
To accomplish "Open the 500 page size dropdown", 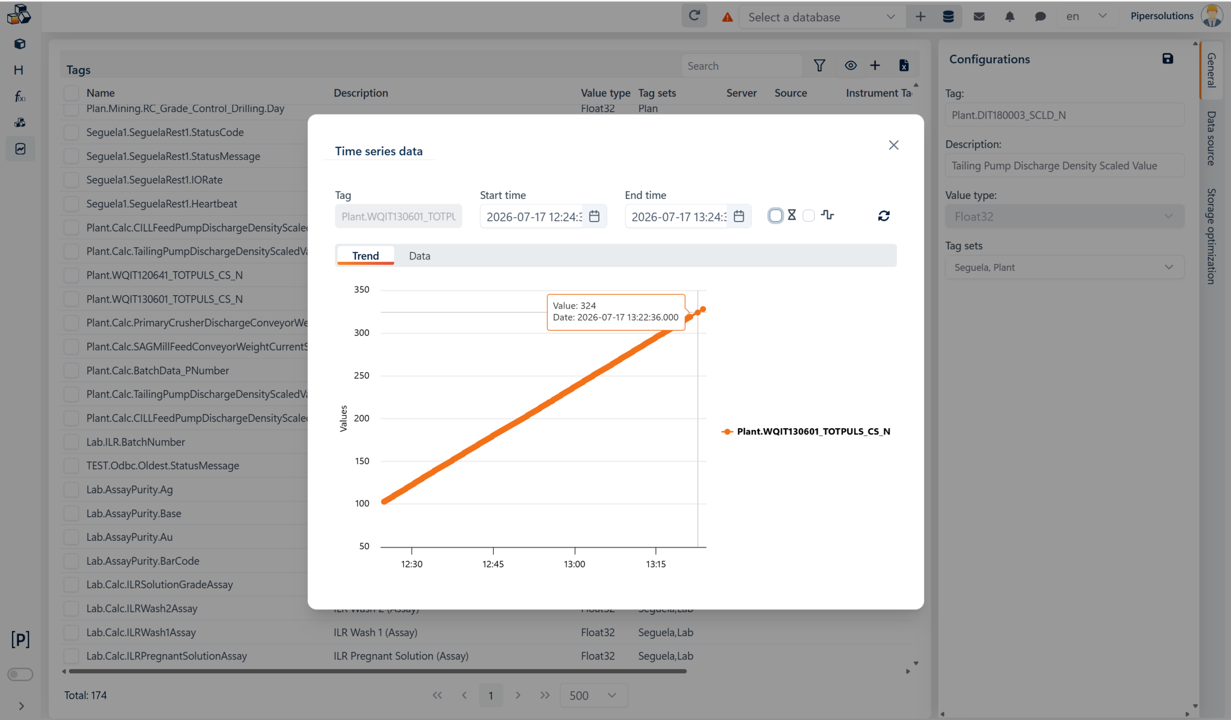I will tap(593, 695).
